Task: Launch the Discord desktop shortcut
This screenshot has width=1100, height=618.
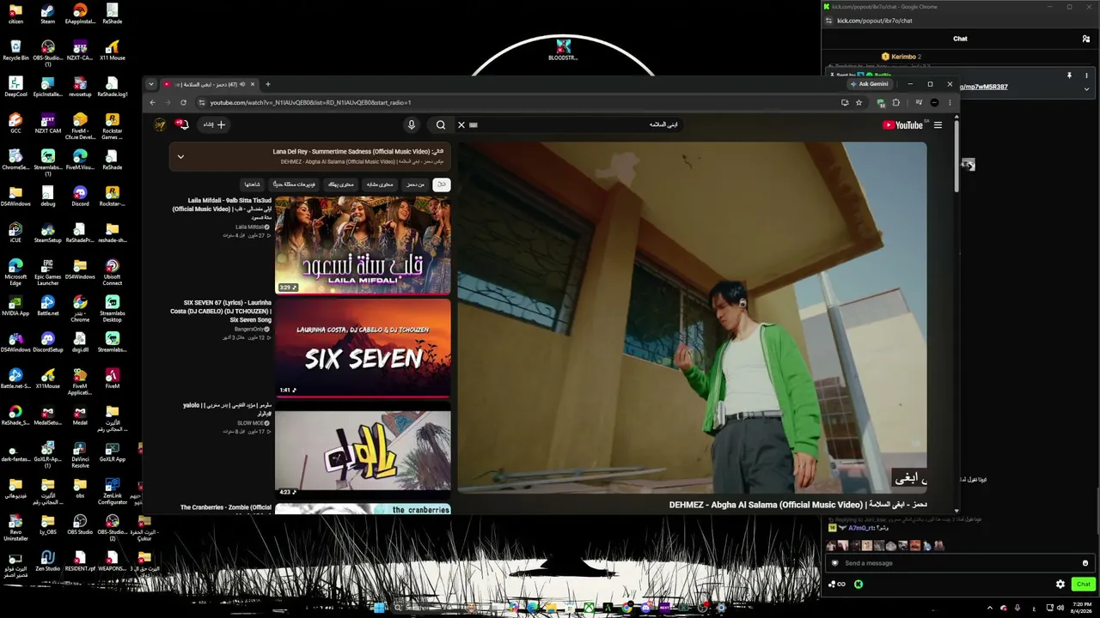Action: (x=80, y=197)
